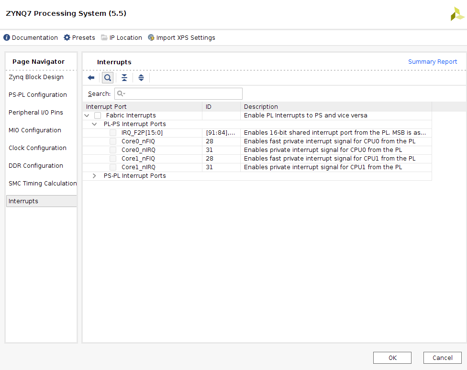Click the Expand All toolbar icon
The width and height of the screenshot is (467, 370).
141,78
